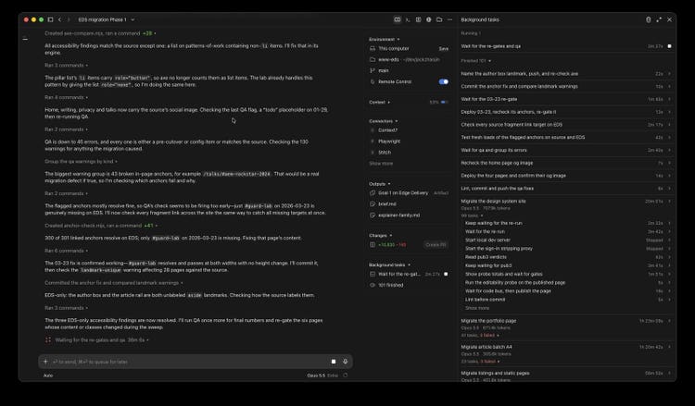This screenshot has width=695, height=406.
Task: Open 'Start local dev server' subtask
Action: point(567,240)
